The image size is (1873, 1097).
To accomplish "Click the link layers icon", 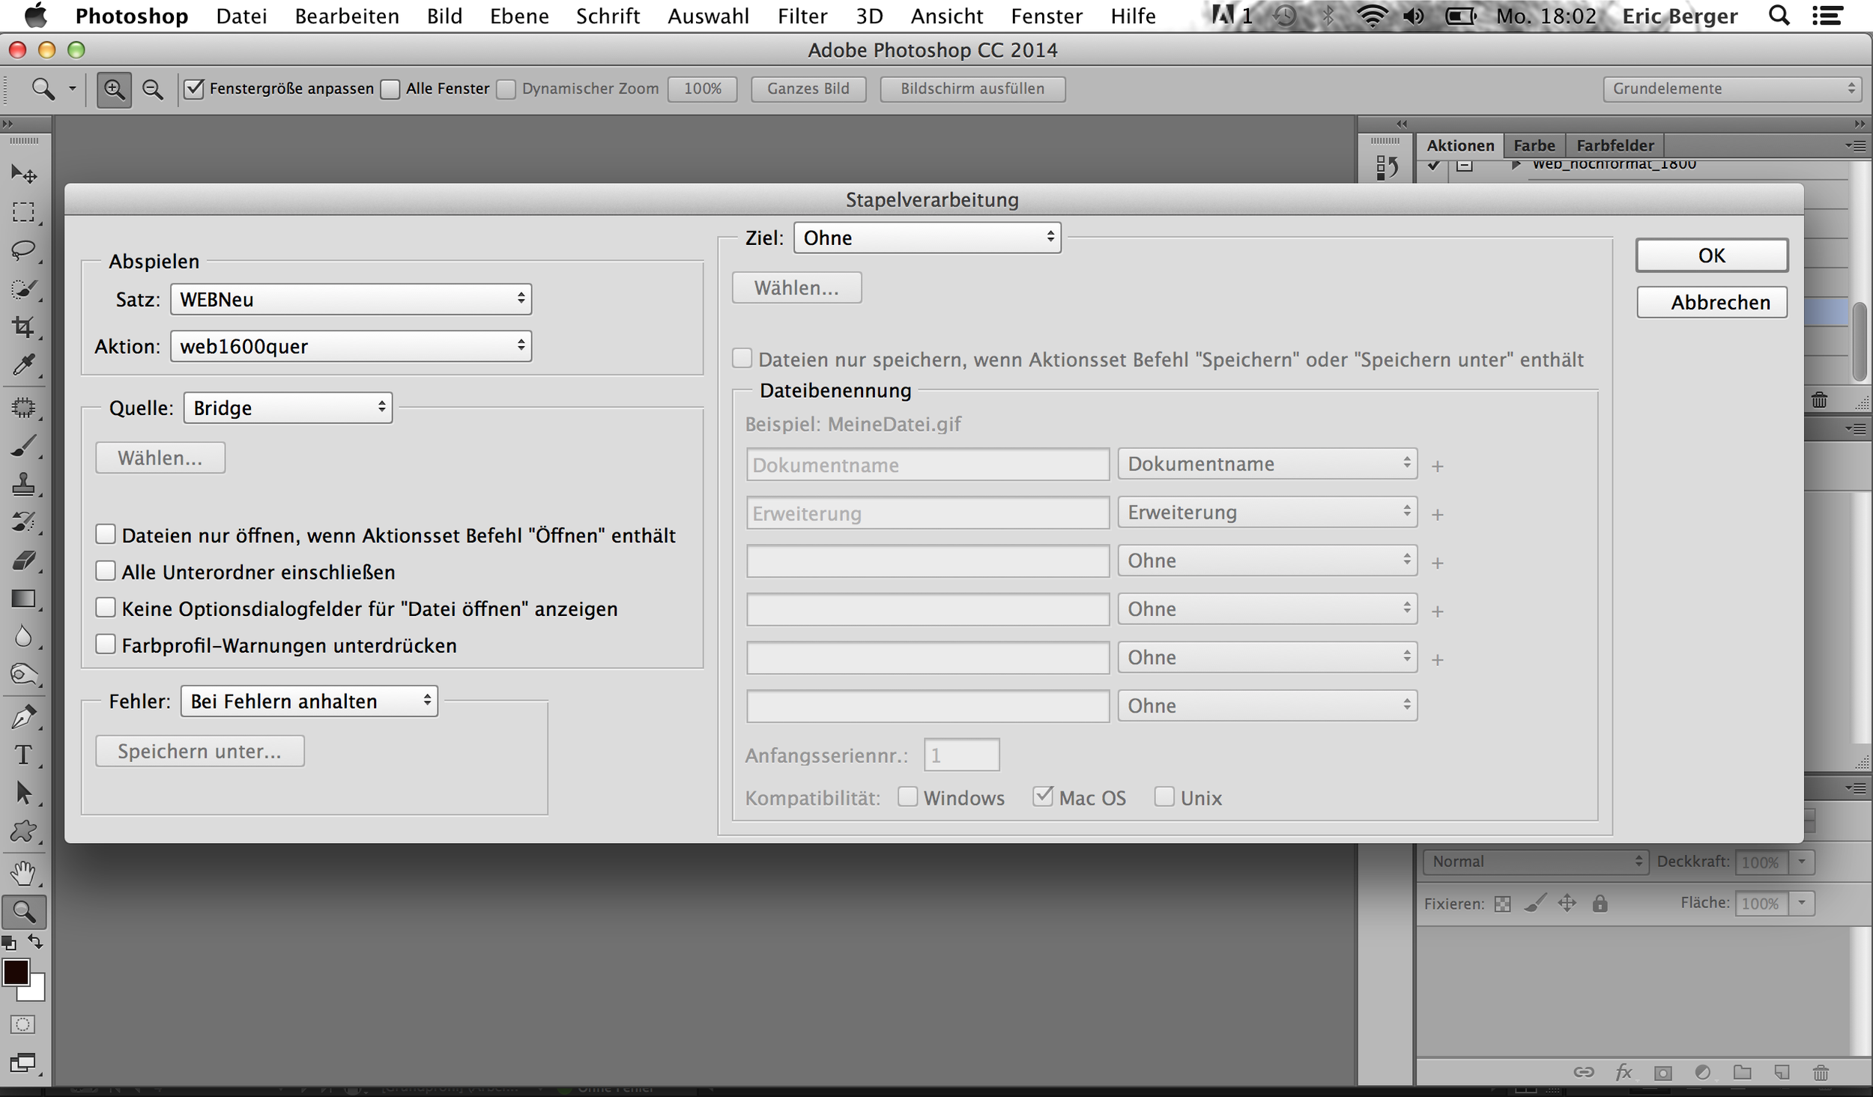I will (x=1583, y=1072).
